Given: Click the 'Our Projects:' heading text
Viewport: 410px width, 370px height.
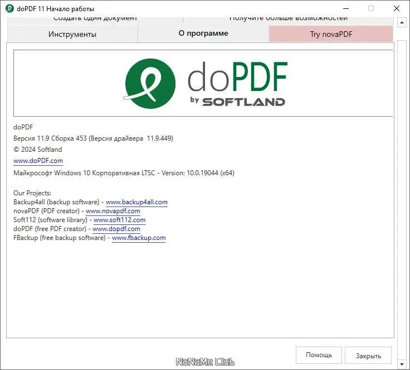Looking at the screenshot, I should (32, 193).
